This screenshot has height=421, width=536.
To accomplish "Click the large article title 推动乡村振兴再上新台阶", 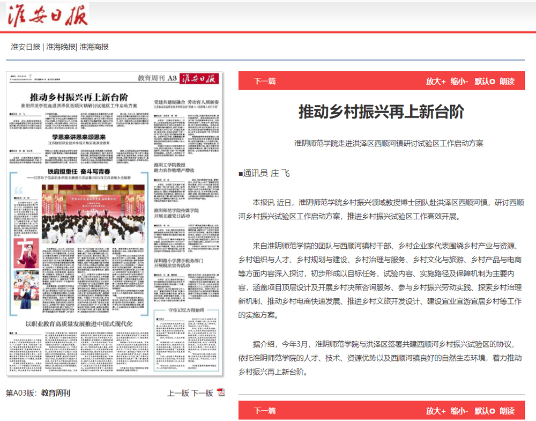I will 382,112.
